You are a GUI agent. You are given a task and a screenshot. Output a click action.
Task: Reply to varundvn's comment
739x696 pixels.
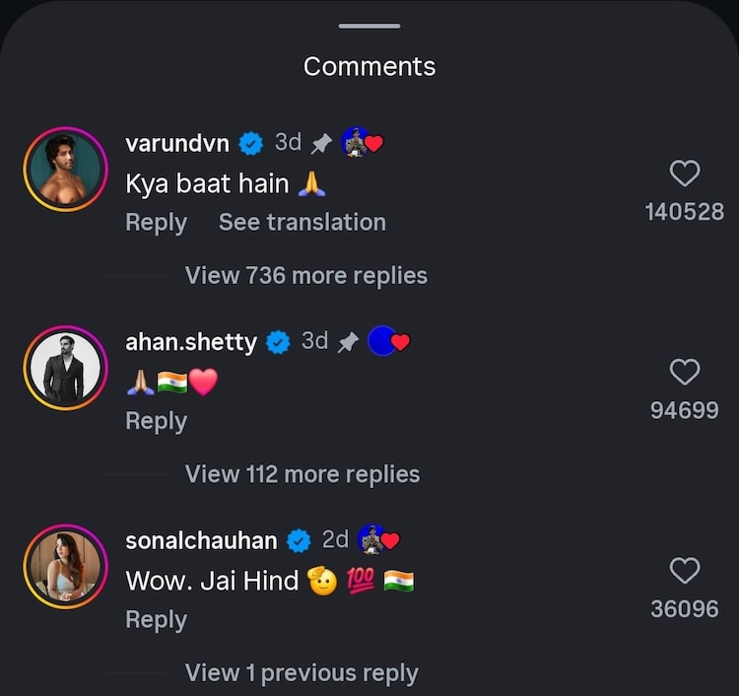point(156,223)
